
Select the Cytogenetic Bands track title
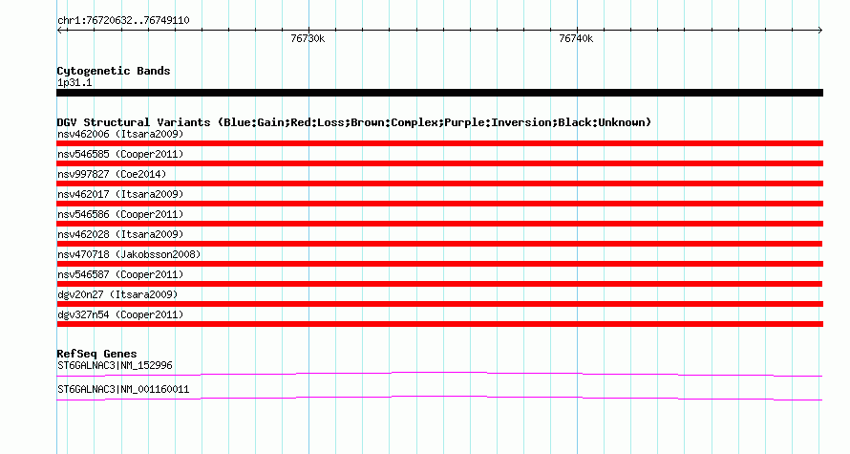pyautogui.click(x=114, y=71)
